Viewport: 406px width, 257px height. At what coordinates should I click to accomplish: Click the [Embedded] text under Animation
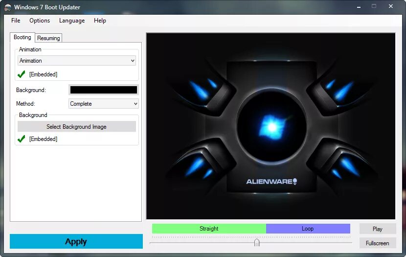pos(43,74)
